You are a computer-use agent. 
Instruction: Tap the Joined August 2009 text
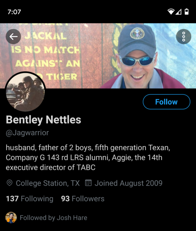point(128,183)
